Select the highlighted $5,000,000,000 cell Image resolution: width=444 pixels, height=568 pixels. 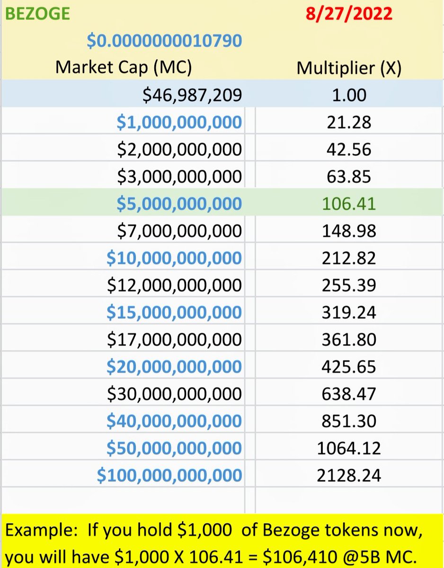click(179, 204)
